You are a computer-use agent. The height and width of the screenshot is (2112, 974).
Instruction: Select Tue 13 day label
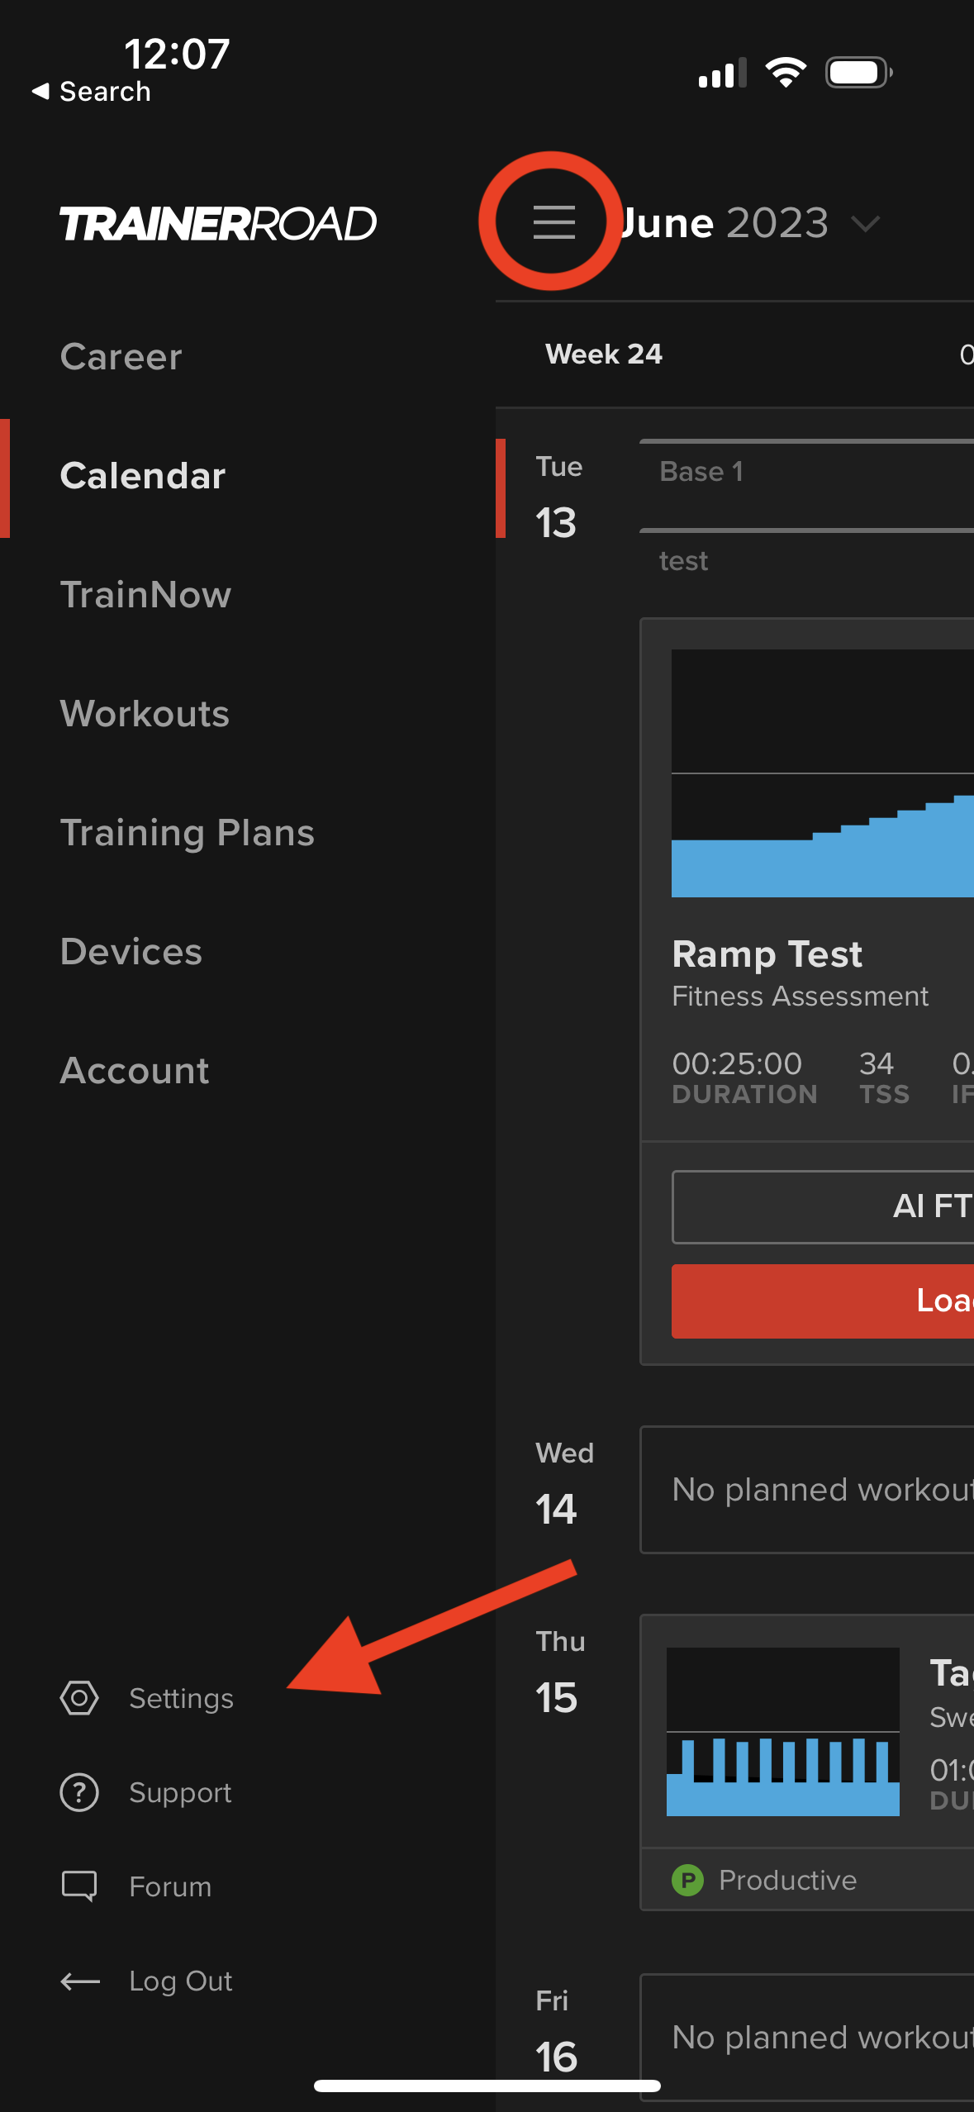point(558,497)
